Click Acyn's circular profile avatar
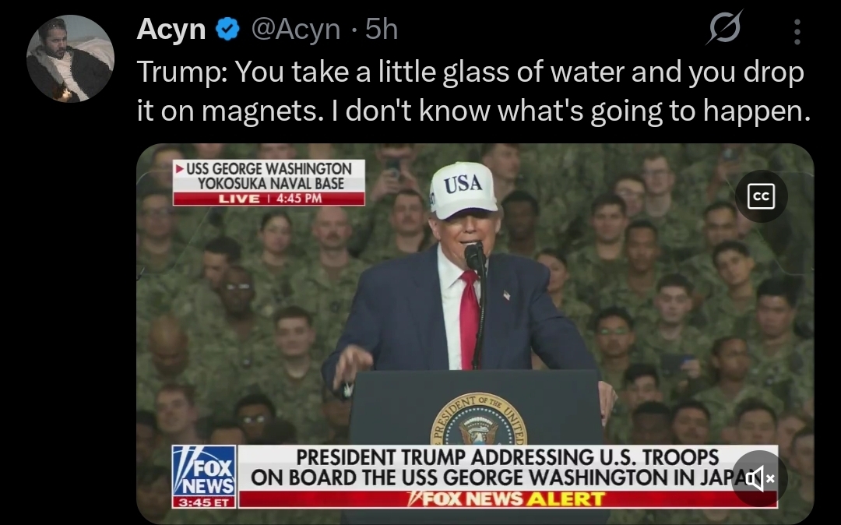Image resolution: width=841 pixels, height=525 pixels. coord(70,58)
